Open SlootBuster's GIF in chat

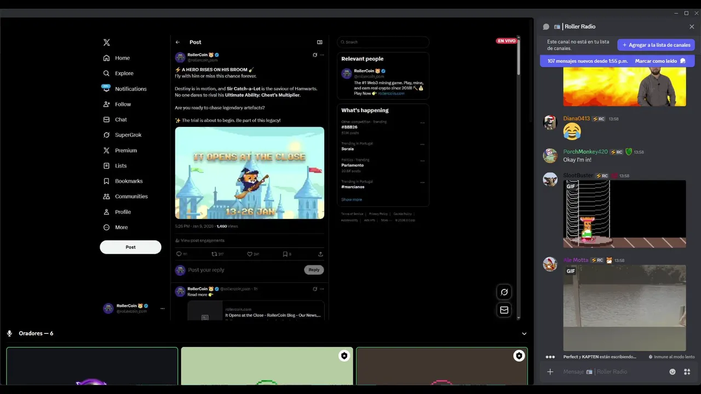pyautogui.click(x=624, y=214)
